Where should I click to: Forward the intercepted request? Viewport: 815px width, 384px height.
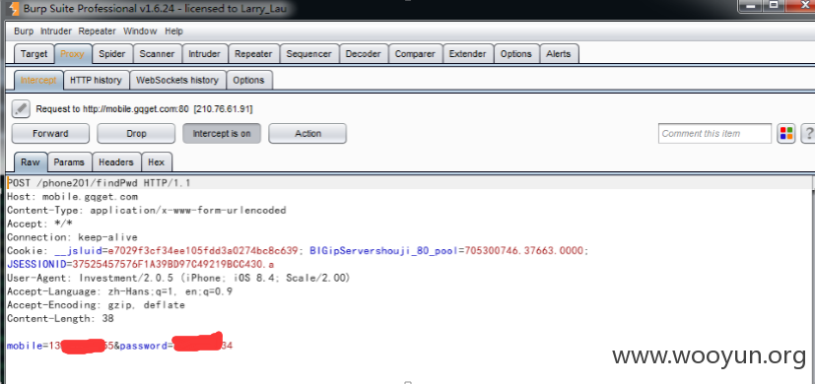(50, 134)
